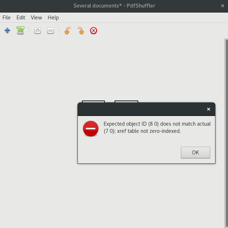Click the zoom out toolbar icon
228x228 pixels.
click(x=51, y=31)
